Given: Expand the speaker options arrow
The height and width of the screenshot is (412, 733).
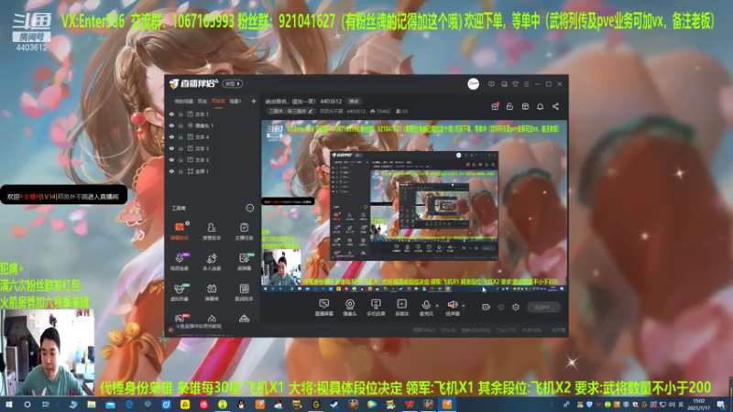Looking at the screenshot, I should pos(464,306).
